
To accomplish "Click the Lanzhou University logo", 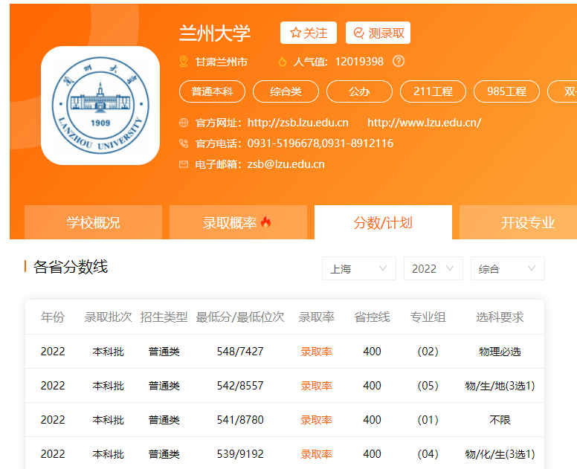I will 100,106.
